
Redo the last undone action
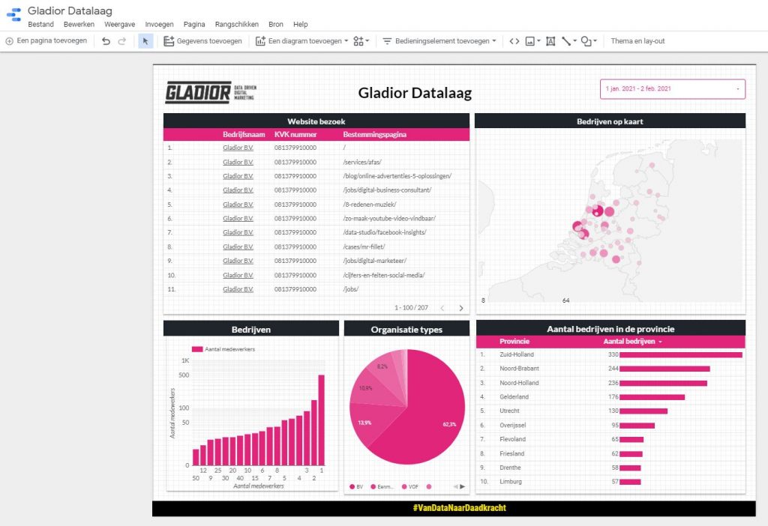click(x=122, y=41)
